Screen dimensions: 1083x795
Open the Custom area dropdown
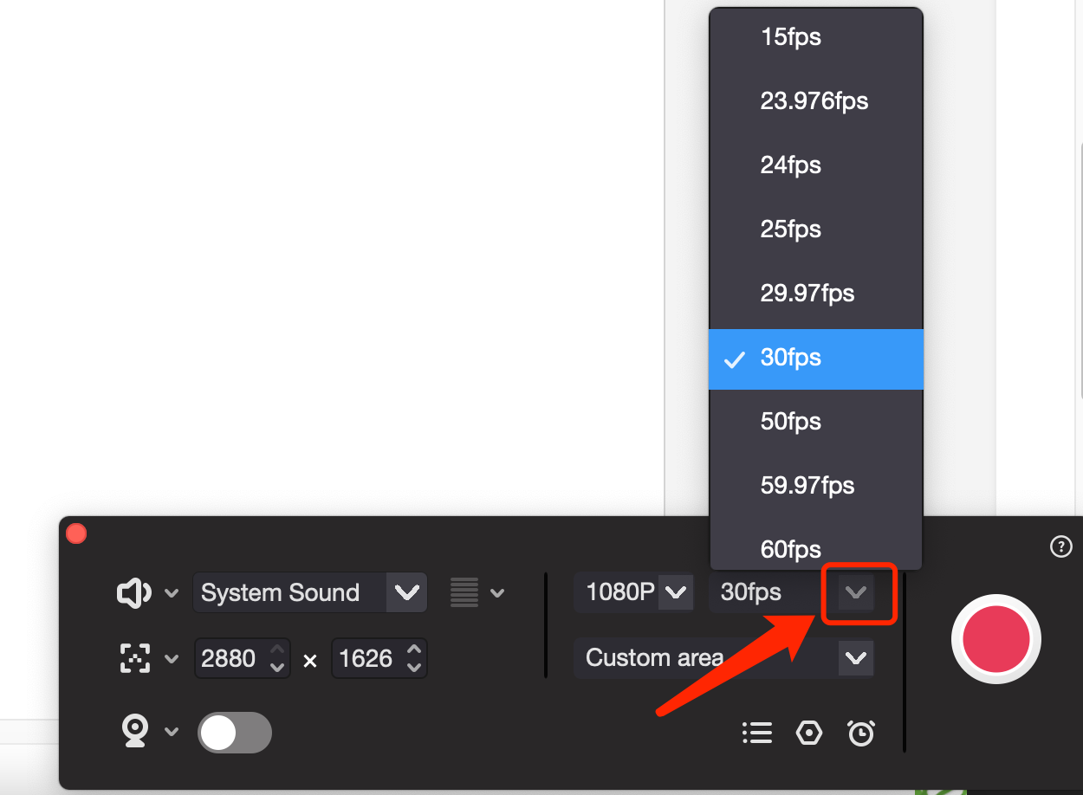tap(856, 658)
